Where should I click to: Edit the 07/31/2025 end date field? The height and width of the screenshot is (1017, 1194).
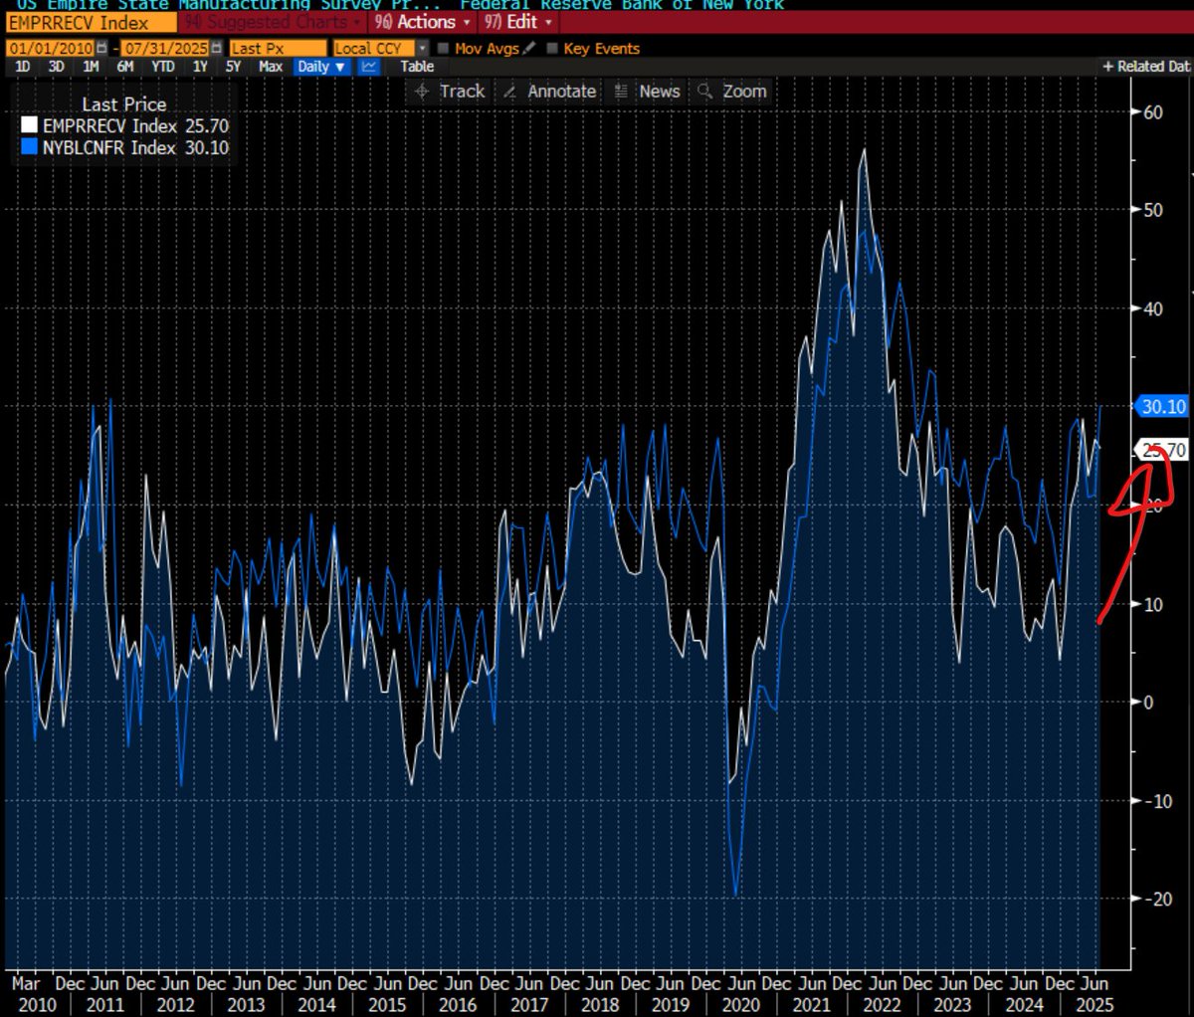(165, 48)
